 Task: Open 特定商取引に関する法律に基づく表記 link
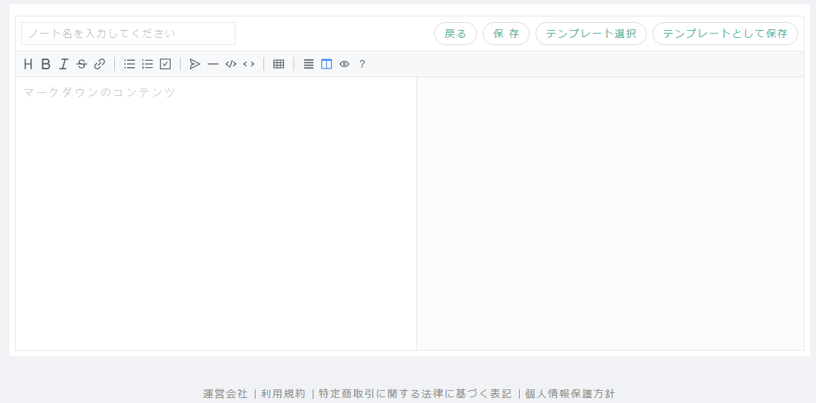point(415,394)
